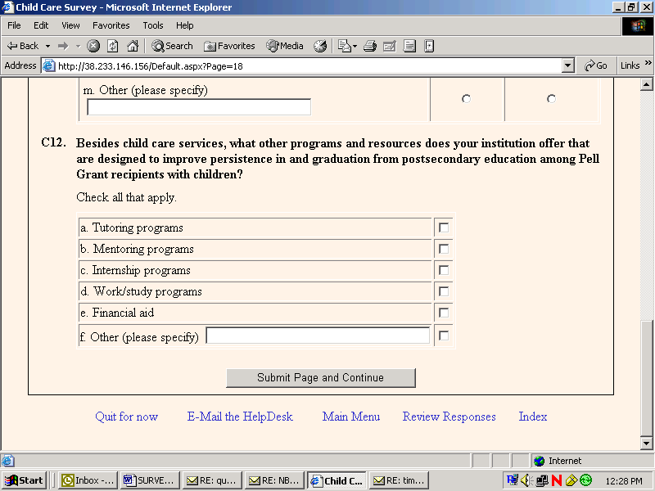Open the Search pane from toolbar
The width and height of the screenshot is (655, 491).
click(172, 46)
